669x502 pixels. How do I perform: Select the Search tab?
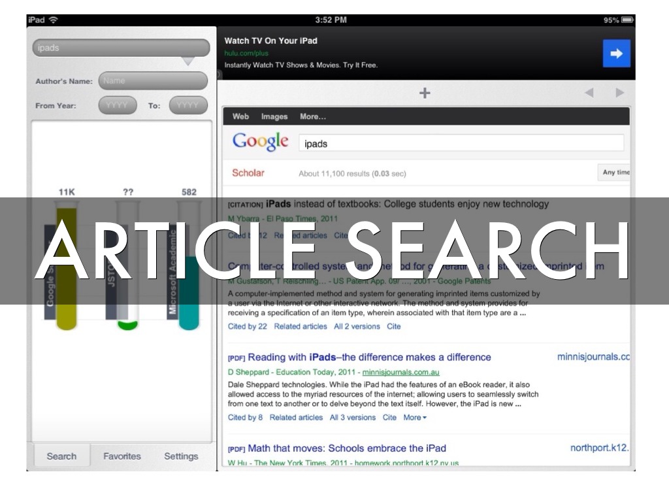click(x=61, y=456)
